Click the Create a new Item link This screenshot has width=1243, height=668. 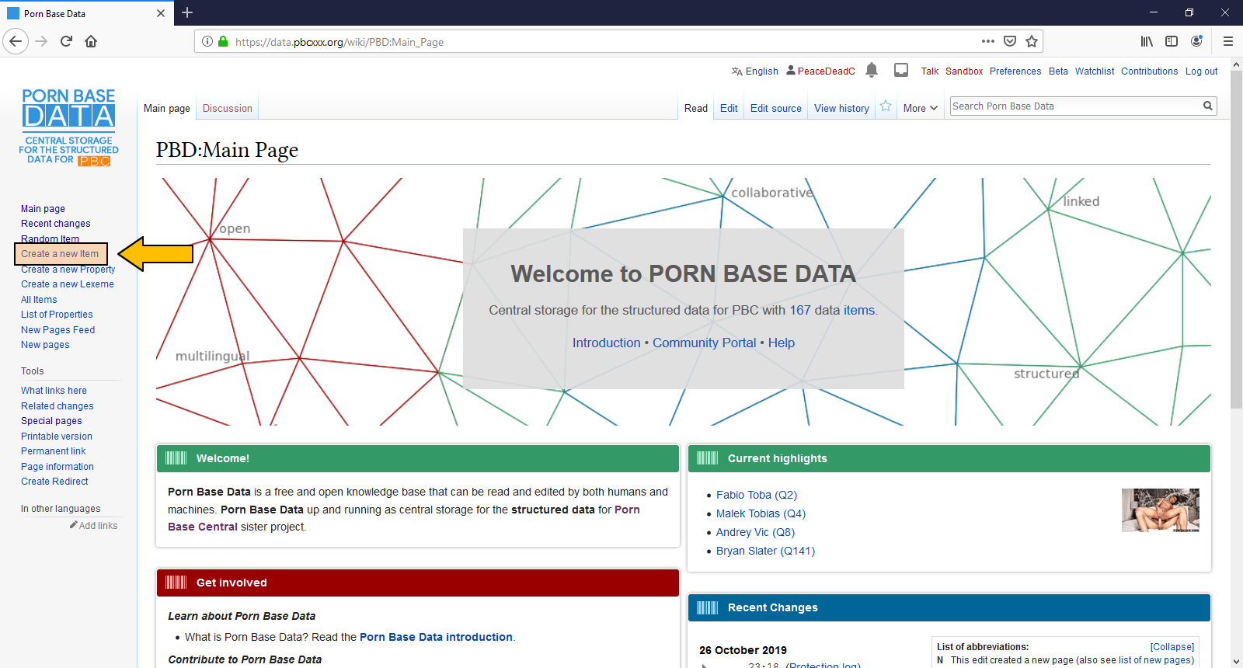(60, 254)
